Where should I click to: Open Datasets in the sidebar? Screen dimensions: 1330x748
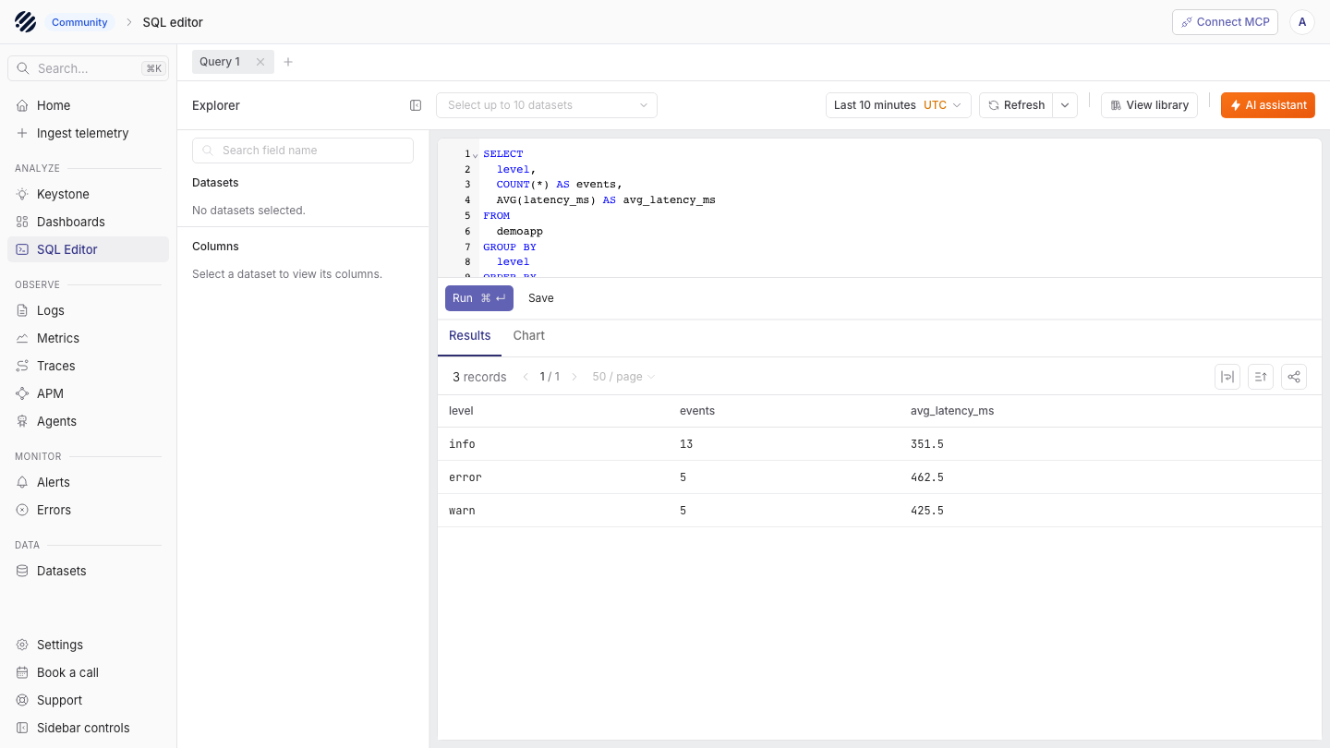89,571
